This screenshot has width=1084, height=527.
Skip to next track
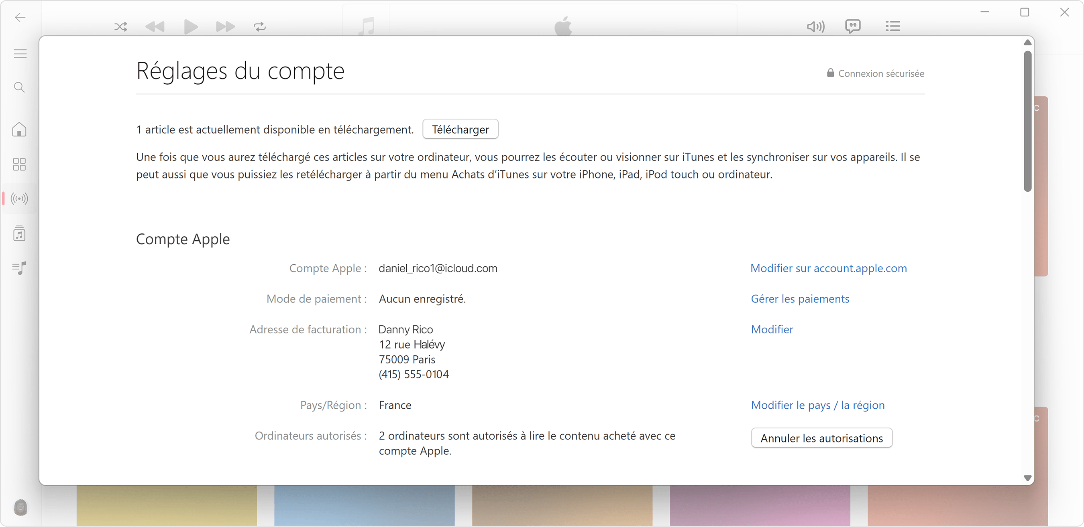click(x=225, y=27)
